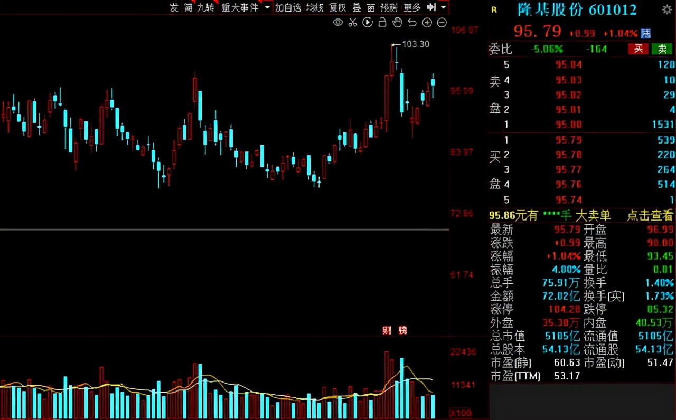
Task: Toggle the padlock lock icon on chart
Action: pyautogui.click(x=382, y=22)
